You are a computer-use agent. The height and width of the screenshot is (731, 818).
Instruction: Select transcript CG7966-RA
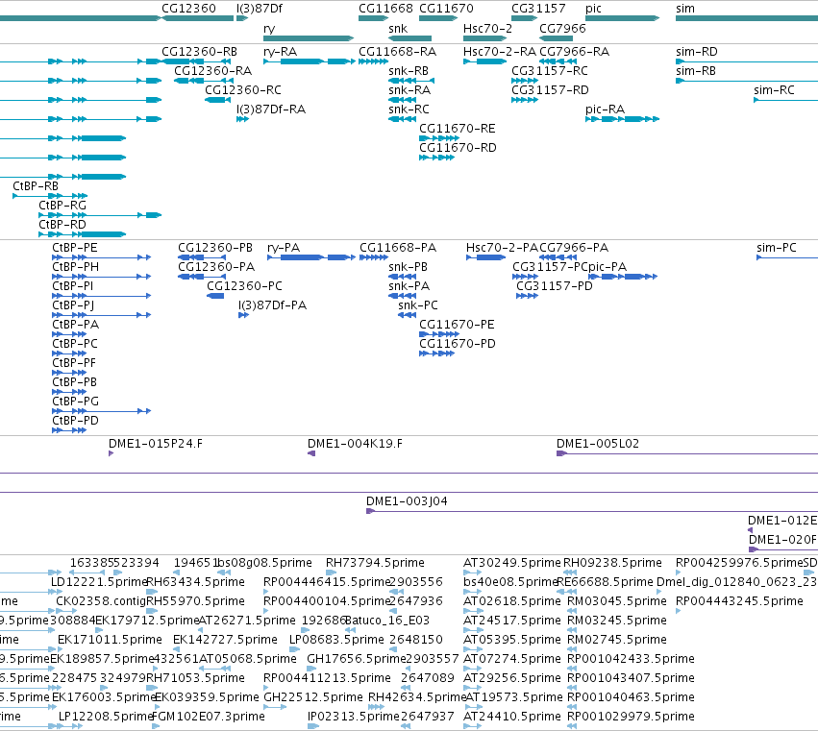click(574, 52)
